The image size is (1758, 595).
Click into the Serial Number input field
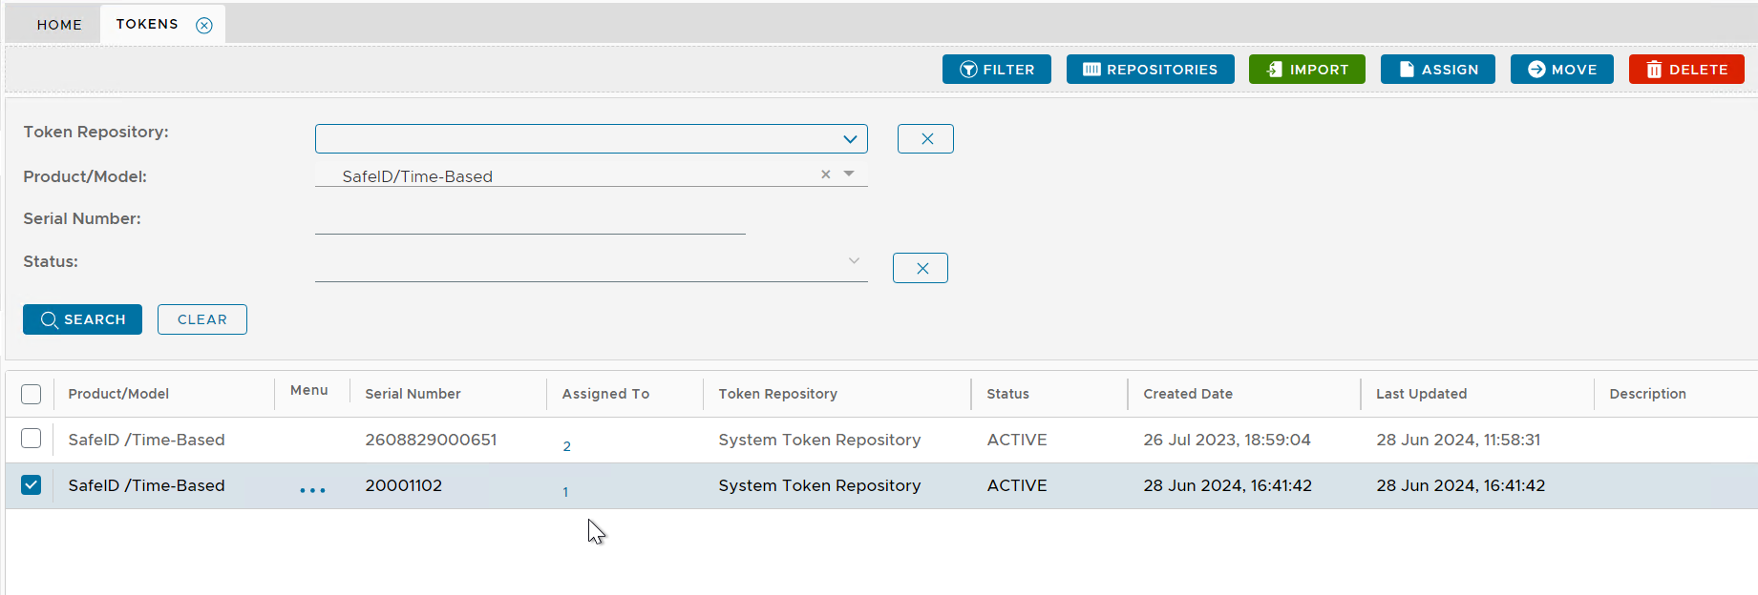click(530, 220)
